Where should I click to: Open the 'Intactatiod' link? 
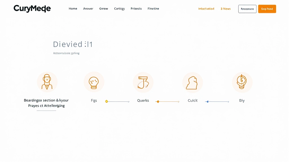pyautogui.click(x=206, y=9)
